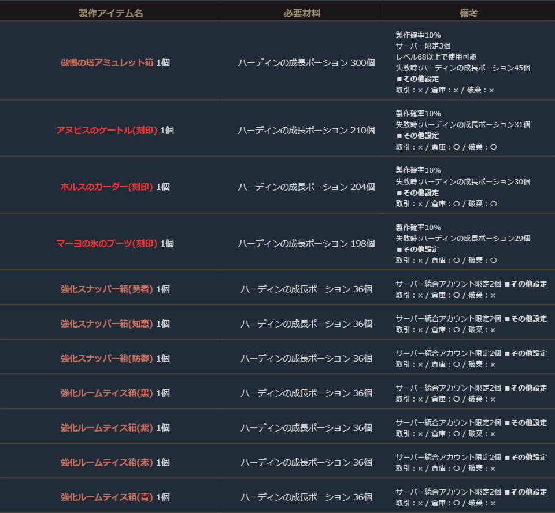The width and height of the screenshot is (555, 513).
Task: Click the マーヨの氷のブーツ(刻印) item link
Action: 107,243
